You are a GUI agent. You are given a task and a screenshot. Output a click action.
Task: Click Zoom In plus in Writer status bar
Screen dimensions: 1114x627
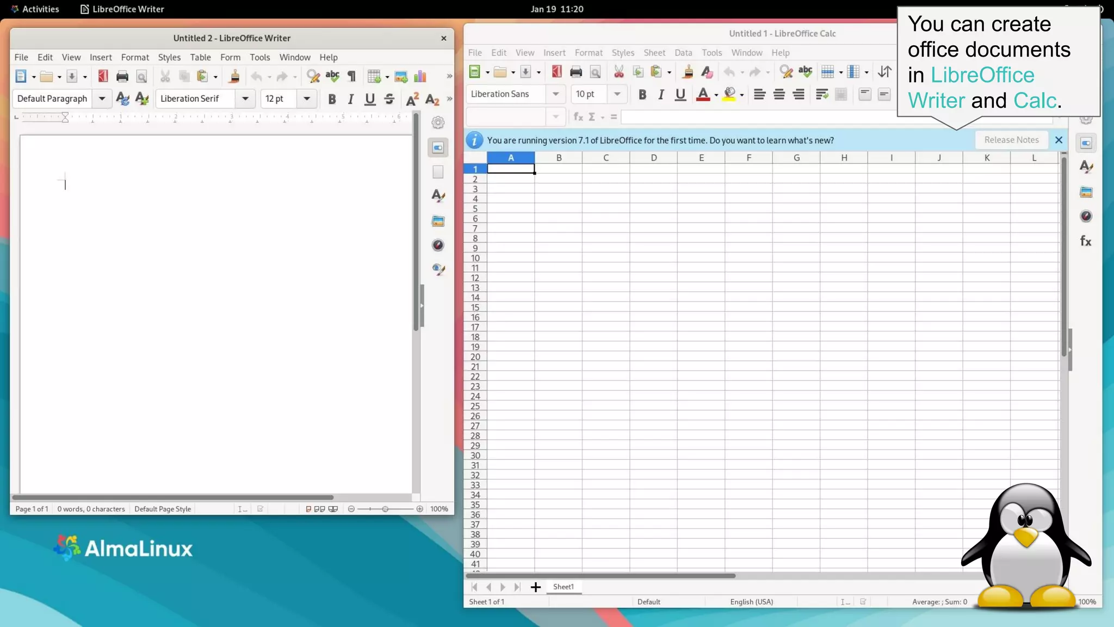click(x=419, y=509)
